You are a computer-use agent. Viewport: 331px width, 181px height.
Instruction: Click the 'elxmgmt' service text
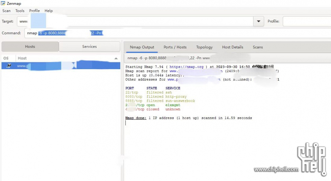point(173,105)
